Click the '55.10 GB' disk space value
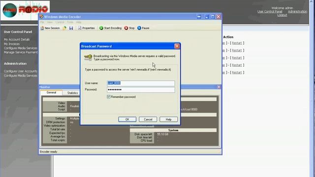 (163, 134)
